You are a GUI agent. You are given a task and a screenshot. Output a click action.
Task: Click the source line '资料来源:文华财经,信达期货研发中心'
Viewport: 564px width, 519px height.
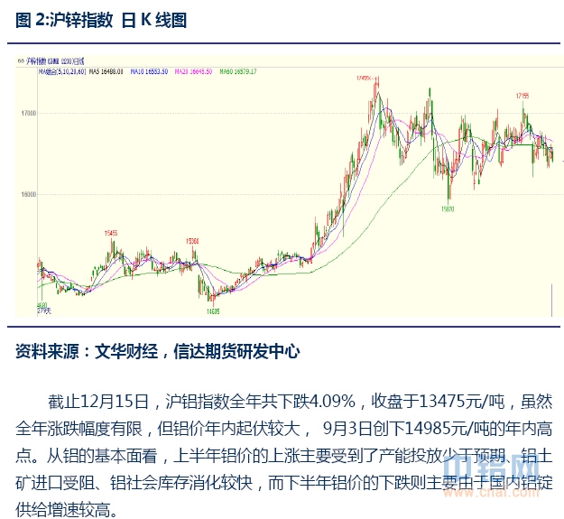[158, 351]
